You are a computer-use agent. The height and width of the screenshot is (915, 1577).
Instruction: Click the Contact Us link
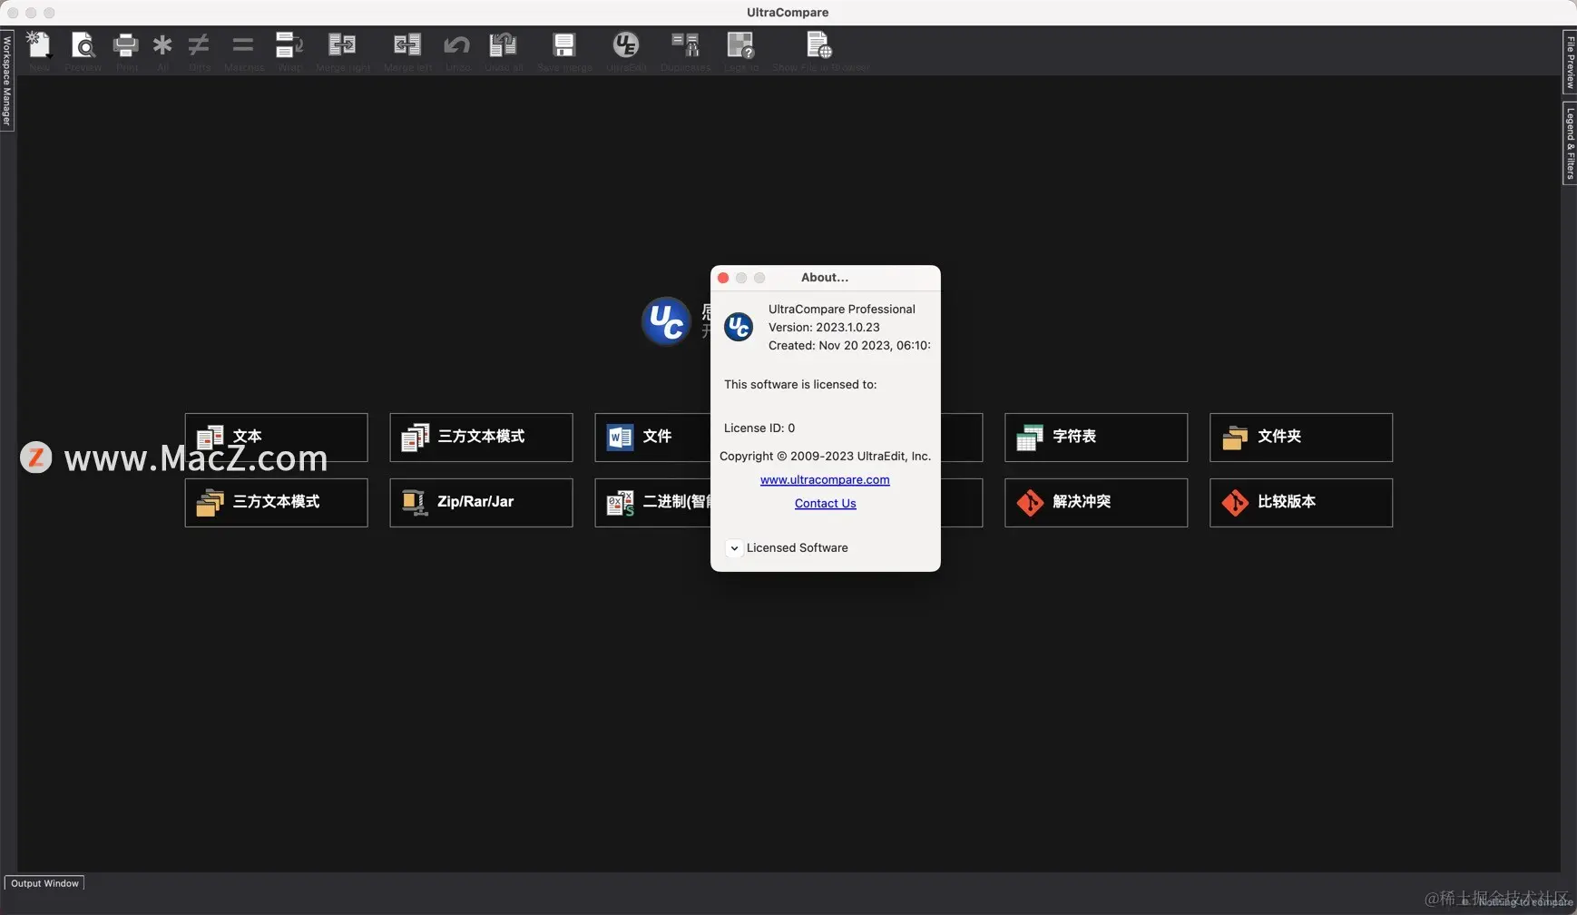point(826,504)
